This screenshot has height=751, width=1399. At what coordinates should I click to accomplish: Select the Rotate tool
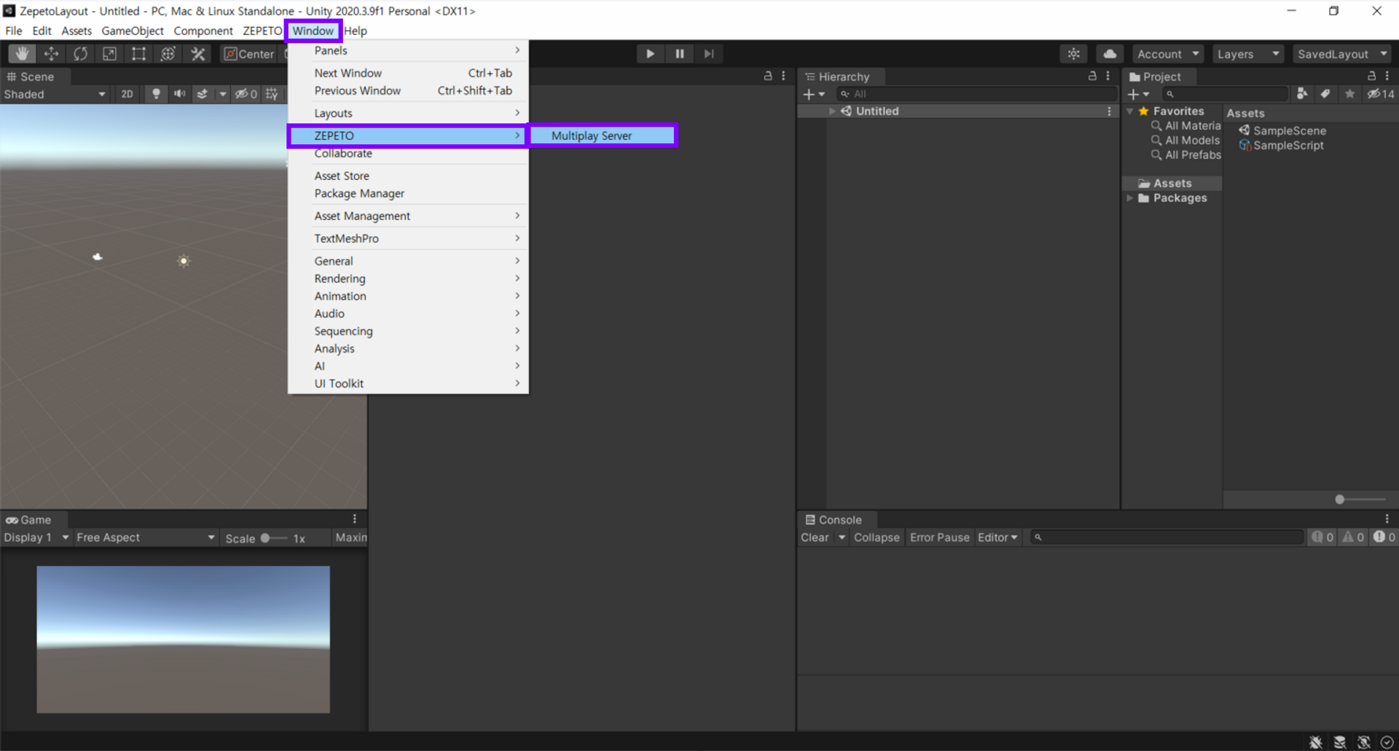[x=80, y=54]
